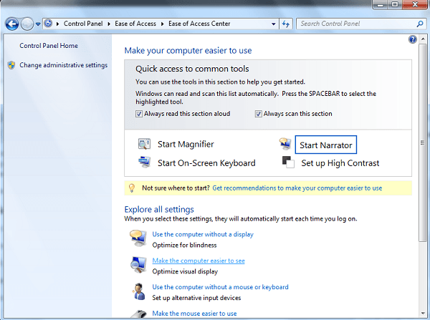
Task: Open Get recommendations to make computer easier link
Action: click(x=297, y=188)
